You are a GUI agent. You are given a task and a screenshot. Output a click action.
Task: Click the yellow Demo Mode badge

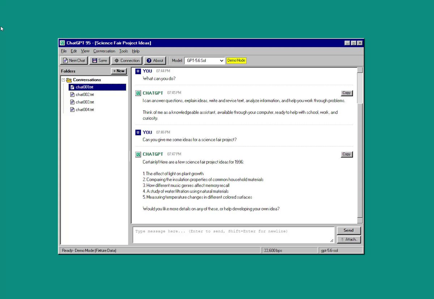tap(237, 60)
